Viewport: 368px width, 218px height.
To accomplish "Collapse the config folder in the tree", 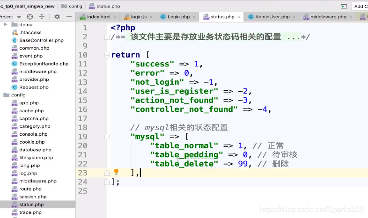I will [x=6, y=95].
